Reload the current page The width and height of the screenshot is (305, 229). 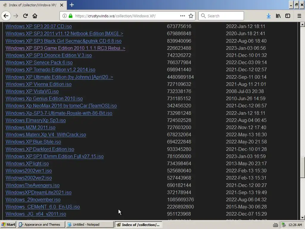pos(26,16)
